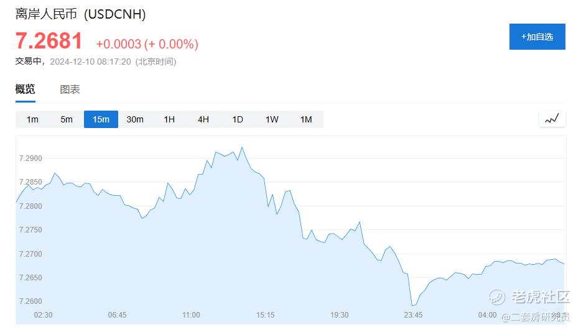
Task: Click the 23:45 time axis label
Action: (x=414, y=315)
